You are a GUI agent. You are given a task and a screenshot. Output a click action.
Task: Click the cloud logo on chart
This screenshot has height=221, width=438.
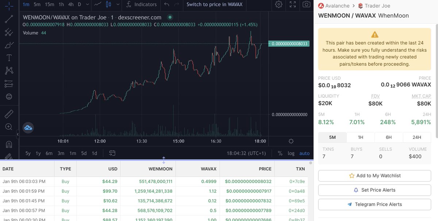click(x=28, y=127)
